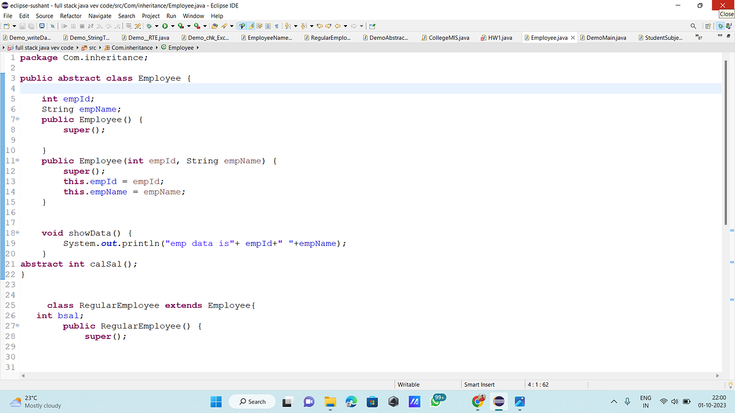The height and width of the screenshot is (413, 735).
Task: Switch to the Java perspective icon
Action: click(x=728, y=26)
